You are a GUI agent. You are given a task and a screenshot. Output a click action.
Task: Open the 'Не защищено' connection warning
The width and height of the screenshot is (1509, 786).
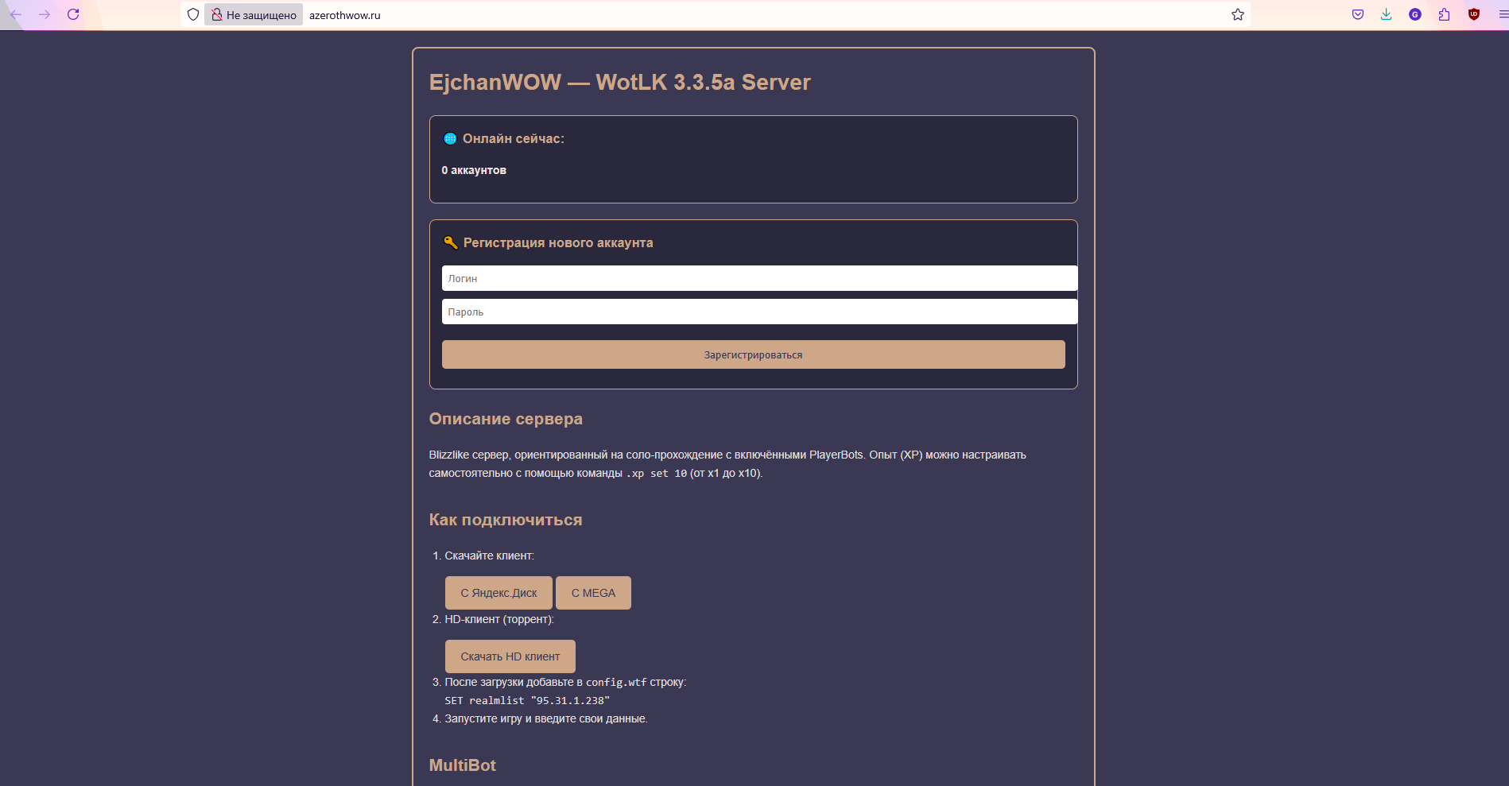(x=254, y=14)
